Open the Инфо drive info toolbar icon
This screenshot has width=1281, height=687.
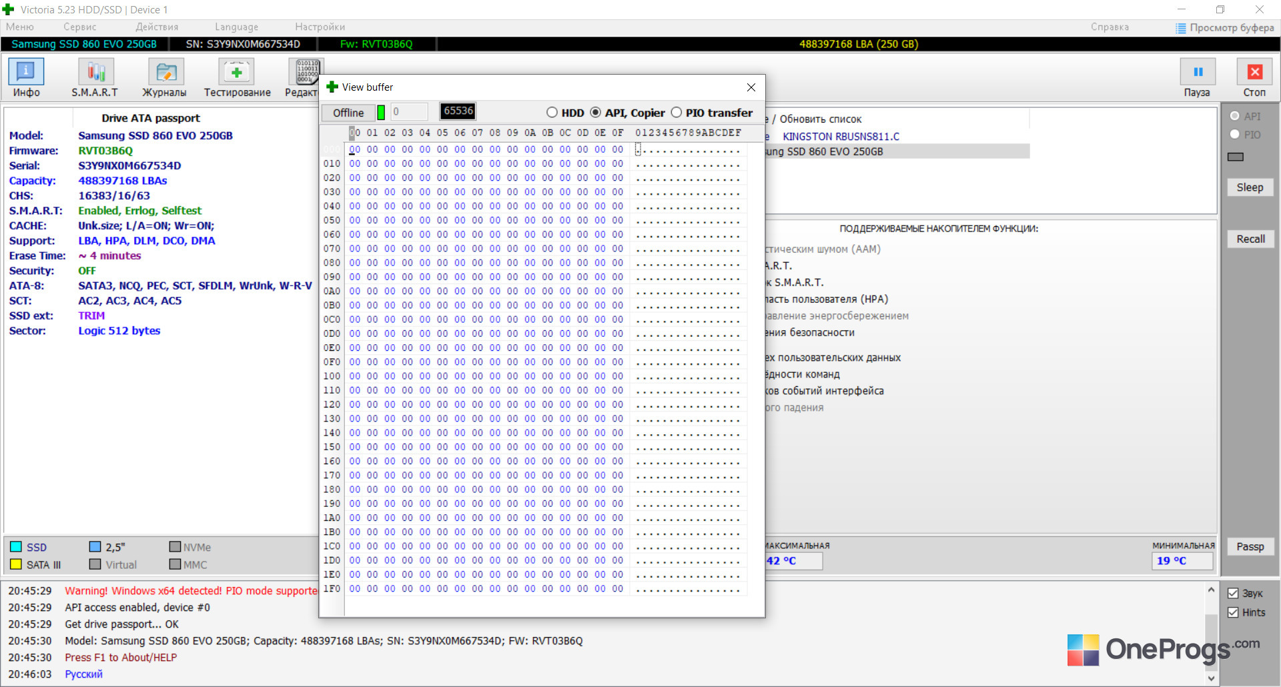click(x=26, y=71)
